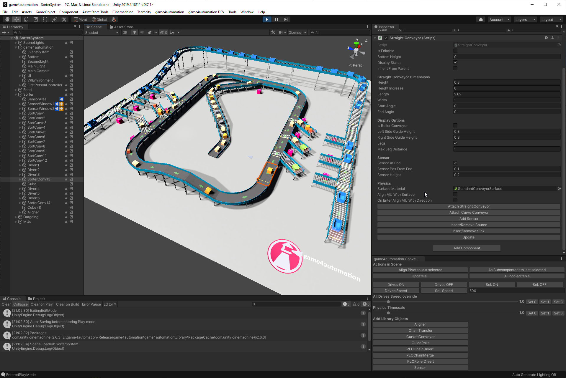Select the Rect transform tool
Screen dimensions: 566x378
[45, 19]
